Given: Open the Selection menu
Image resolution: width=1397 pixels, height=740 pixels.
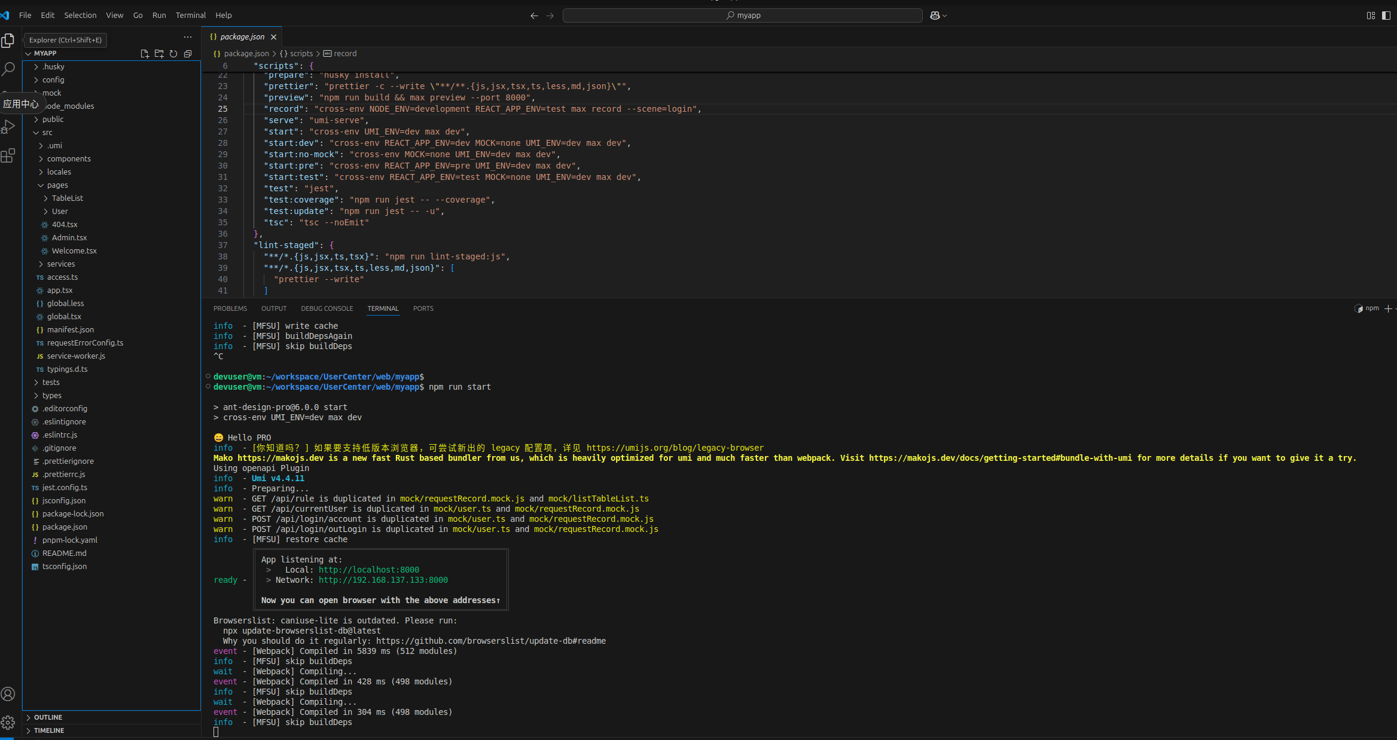Looking at the screenshot, I should pos(80,16).
